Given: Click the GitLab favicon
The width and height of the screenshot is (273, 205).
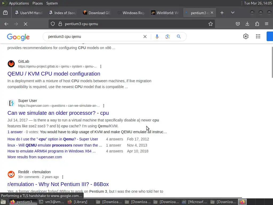Looking at the screenshot, I should (x=11, y=64).
